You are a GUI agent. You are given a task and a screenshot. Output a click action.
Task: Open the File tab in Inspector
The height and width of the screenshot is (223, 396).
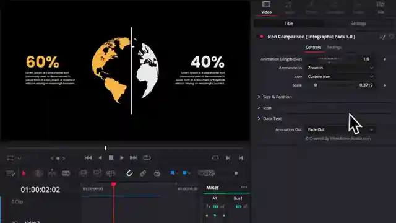pos(381,7)
